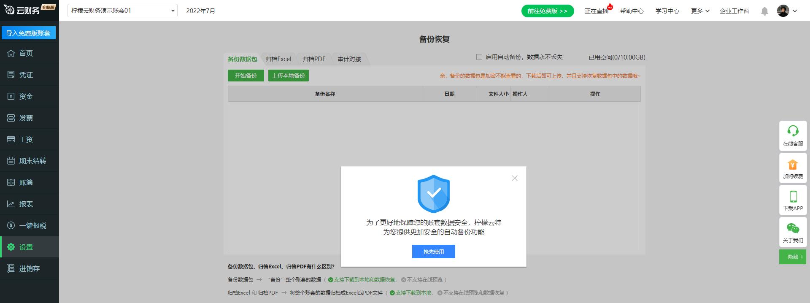Click the notification bell icon
The width and height of the screenshot is (810, 303).
(x=764, y=11)
